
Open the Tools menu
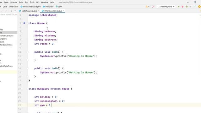[x=32, y=2]
